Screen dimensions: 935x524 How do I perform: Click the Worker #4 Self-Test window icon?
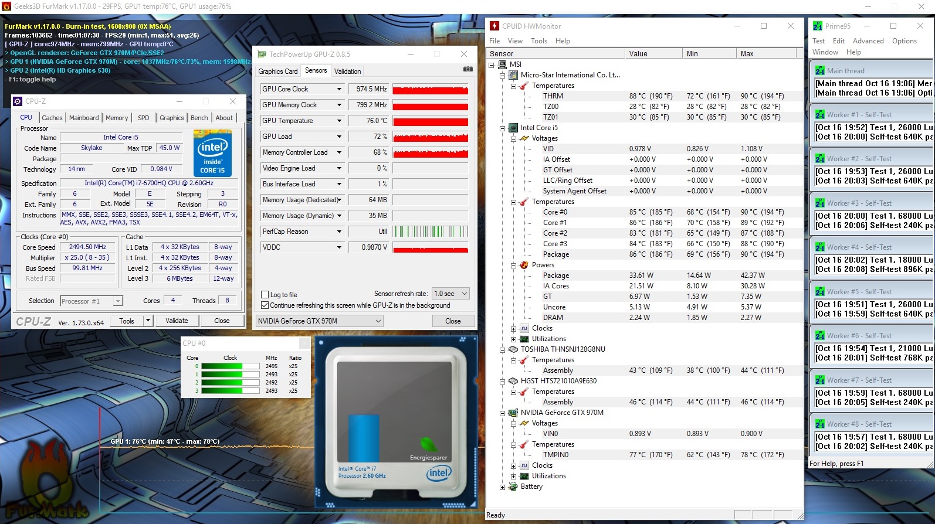820,247
